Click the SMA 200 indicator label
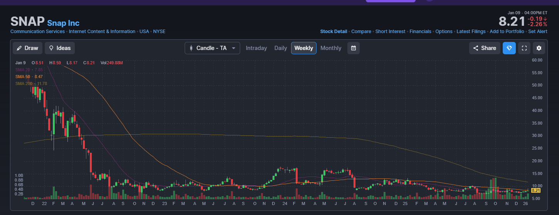The image size is (559, 215). [31, 83]
